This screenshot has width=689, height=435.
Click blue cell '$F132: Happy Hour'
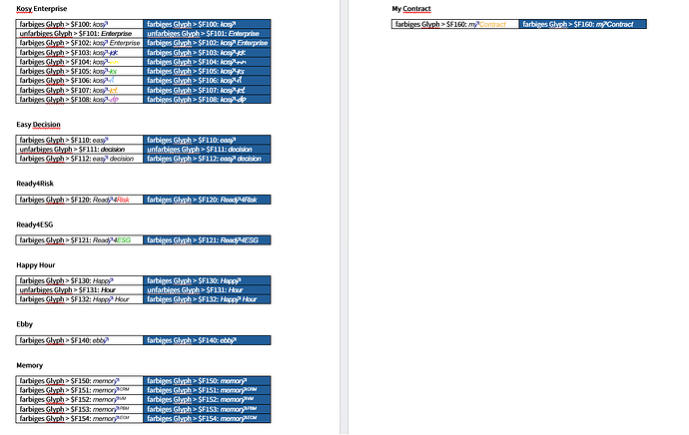tap(207, 299)
